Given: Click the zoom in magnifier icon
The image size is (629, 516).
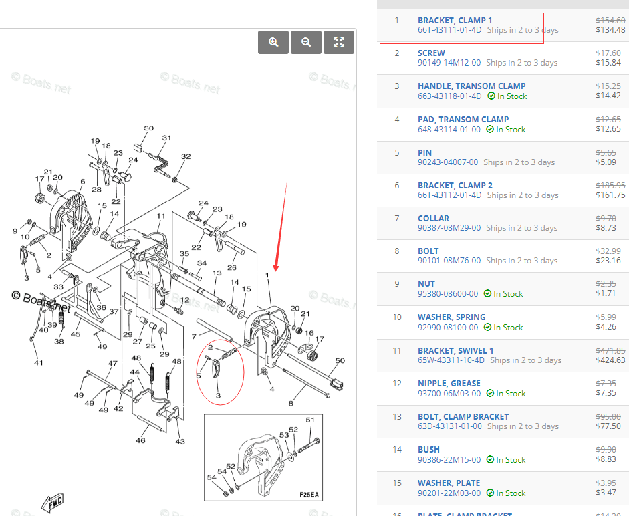Looking at the screenshot, I should pos(273,42).
